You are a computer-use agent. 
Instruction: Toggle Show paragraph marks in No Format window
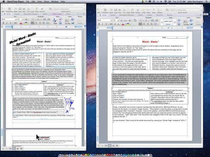[154, 10]
